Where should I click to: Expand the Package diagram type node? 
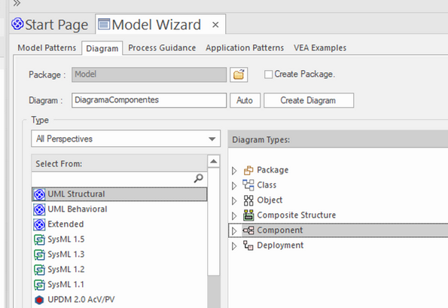click(x=234, y=171)
